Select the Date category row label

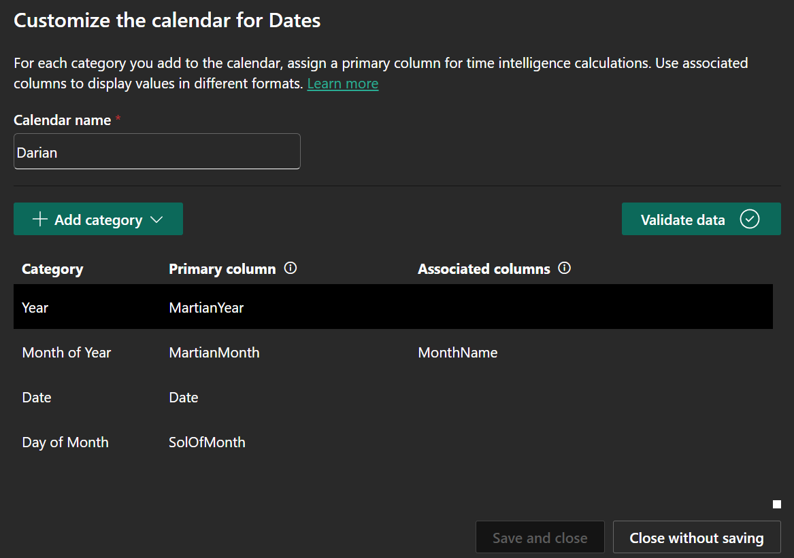point(37,398)
